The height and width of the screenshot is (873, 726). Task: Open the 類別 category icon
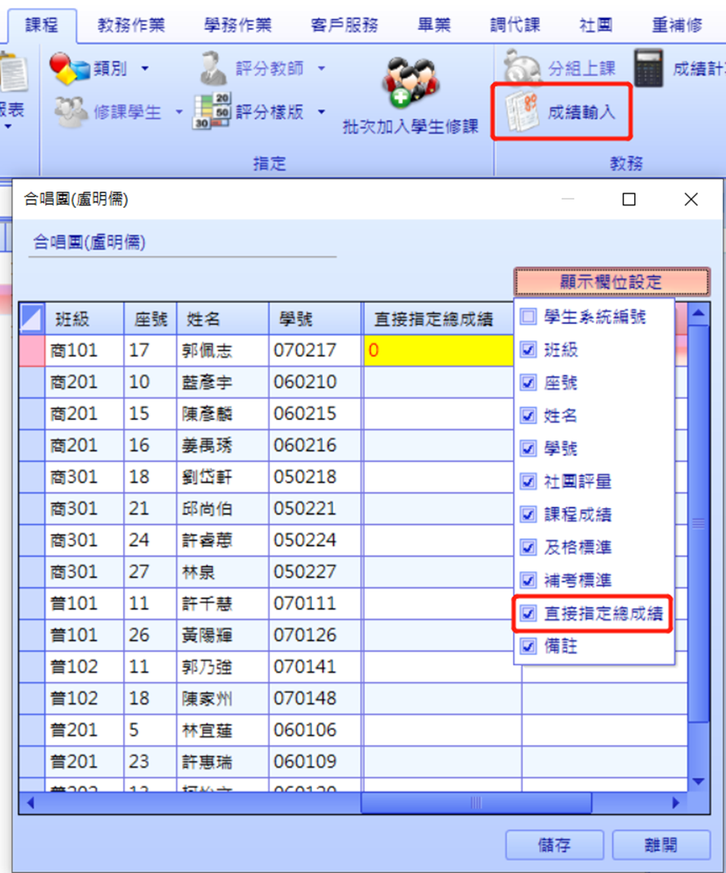coord(69,68)
